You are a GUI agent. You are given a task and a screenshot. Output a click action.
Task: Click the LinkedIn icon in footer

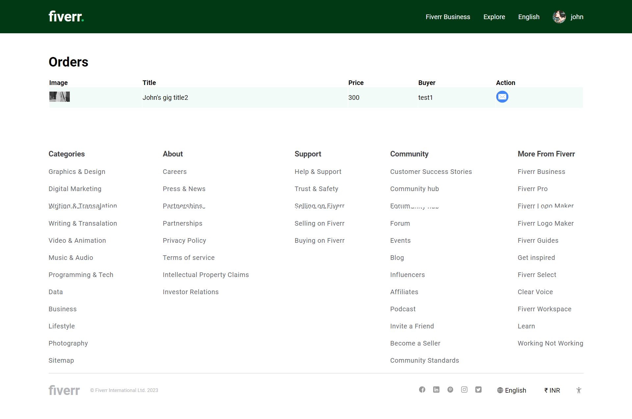click(436, 390)
